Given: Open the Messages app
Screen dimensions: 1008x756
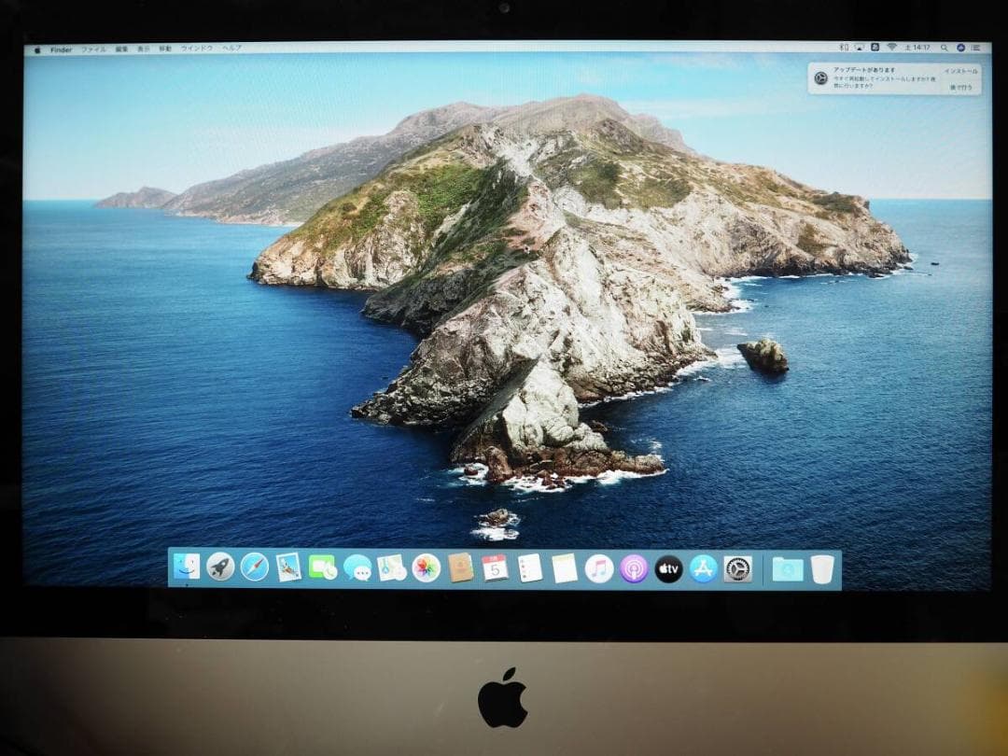Looking at the screenshot, I should point(356,567).
